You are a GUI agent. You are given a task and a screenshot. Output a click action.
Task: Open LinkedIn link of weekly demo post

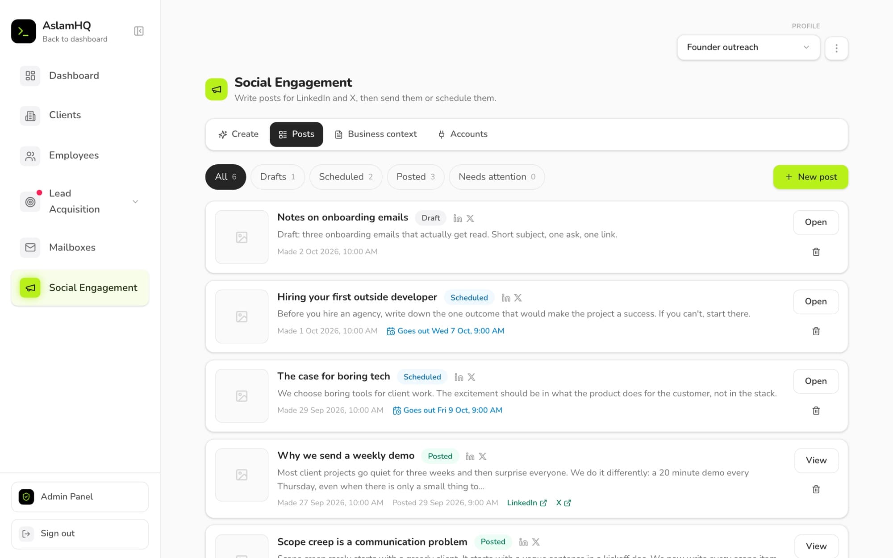[527, 503]
